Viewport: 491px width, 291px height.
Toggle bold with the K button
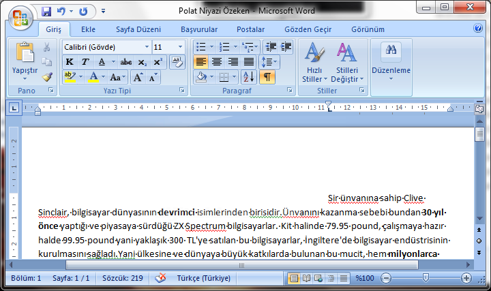coord(70,62)
